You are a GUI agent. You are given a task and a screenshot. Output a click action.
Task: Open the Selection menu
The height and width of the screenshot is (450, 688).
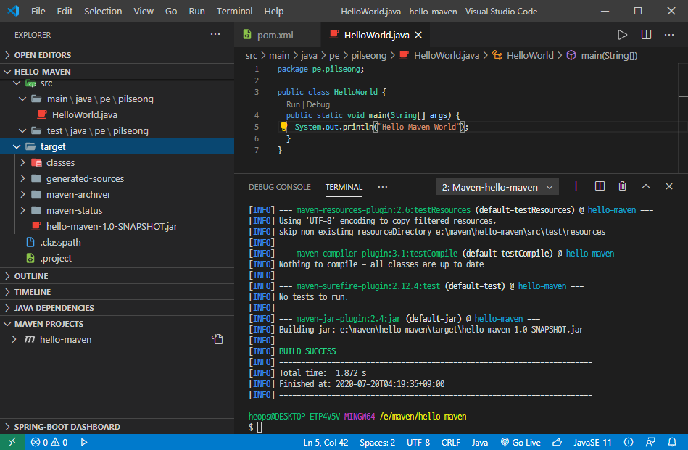tap(103, 11)
